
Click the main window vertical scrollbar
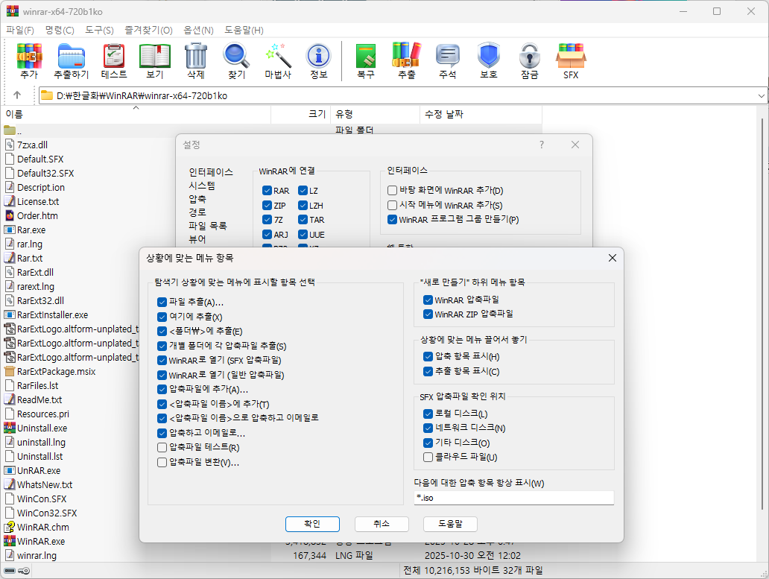point(762,314)
